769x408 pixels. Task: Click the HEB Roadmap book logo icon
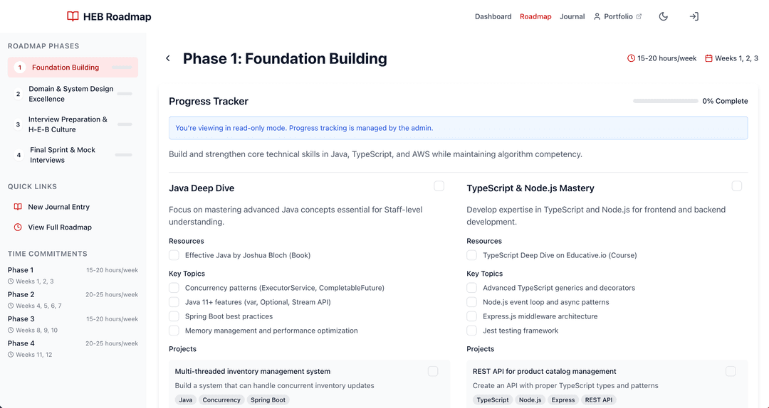click(x=73, y=16)
